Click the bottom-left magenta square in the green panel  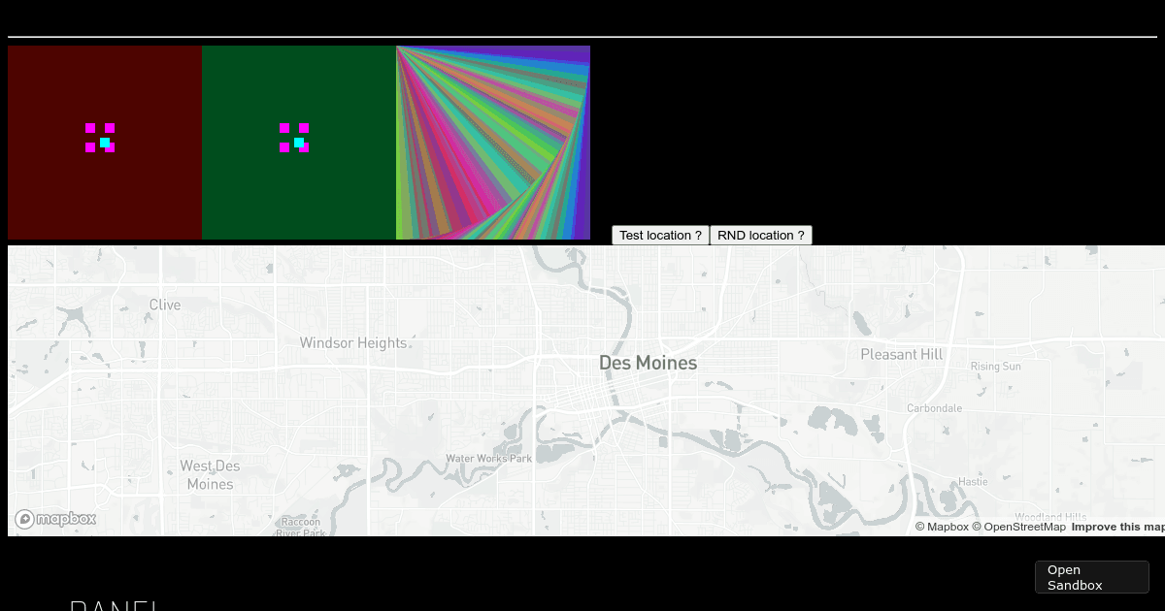click(x=284, y=147)
